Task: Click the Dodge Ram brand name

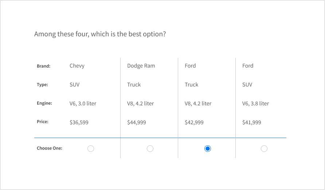Action: click(x=141, y=66)
